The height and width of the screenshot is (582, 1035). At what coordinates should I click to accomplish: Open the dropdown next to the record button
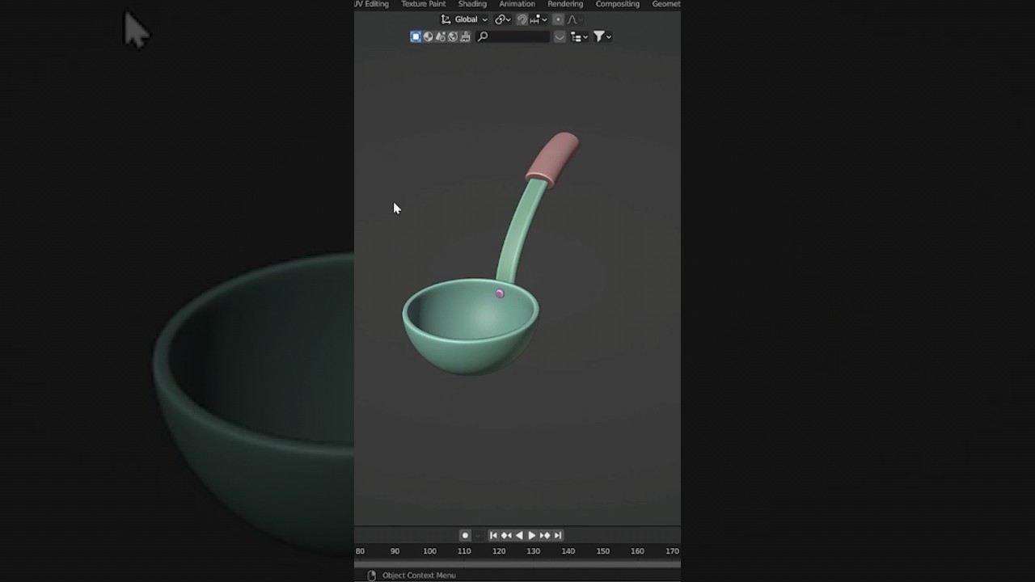[478, 535]
